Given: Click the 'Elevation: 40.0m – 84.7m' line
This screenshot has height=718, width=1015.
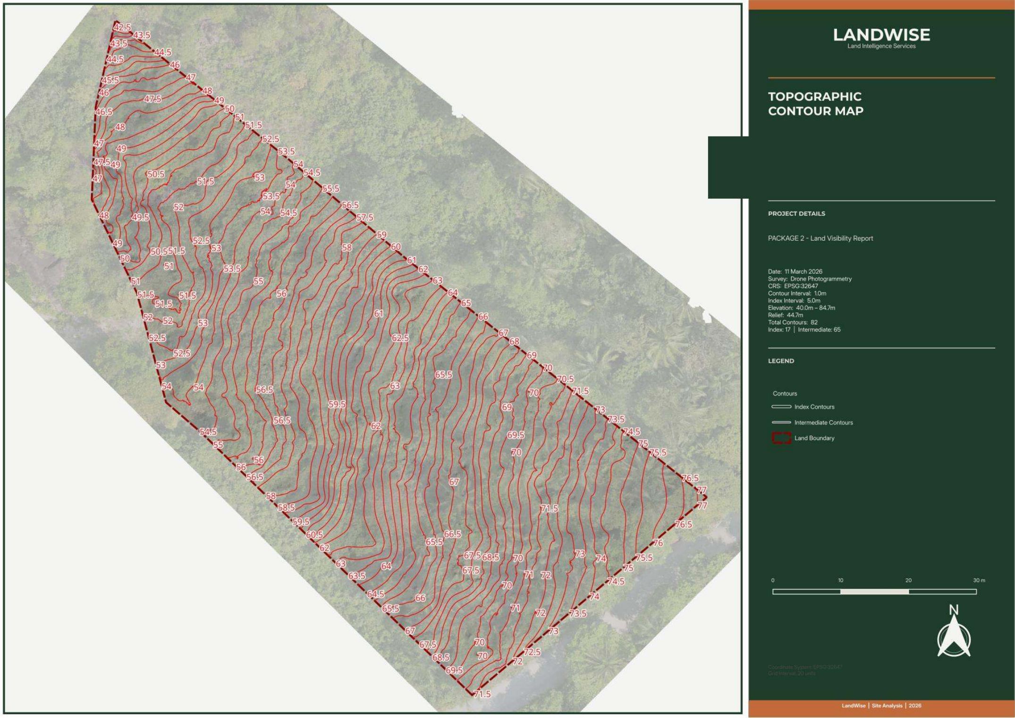Looking at the screenshot, I should click(802, 308).
